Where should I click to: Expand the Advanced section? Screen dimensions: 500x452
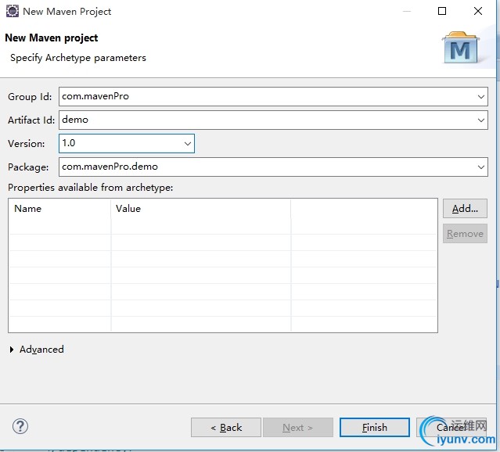pyautogui.click(x=12, y=350)
